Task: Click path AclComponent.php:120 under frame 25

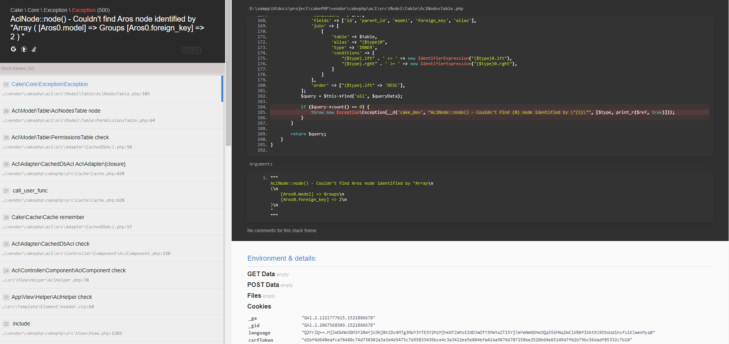Action: [86, 253]
